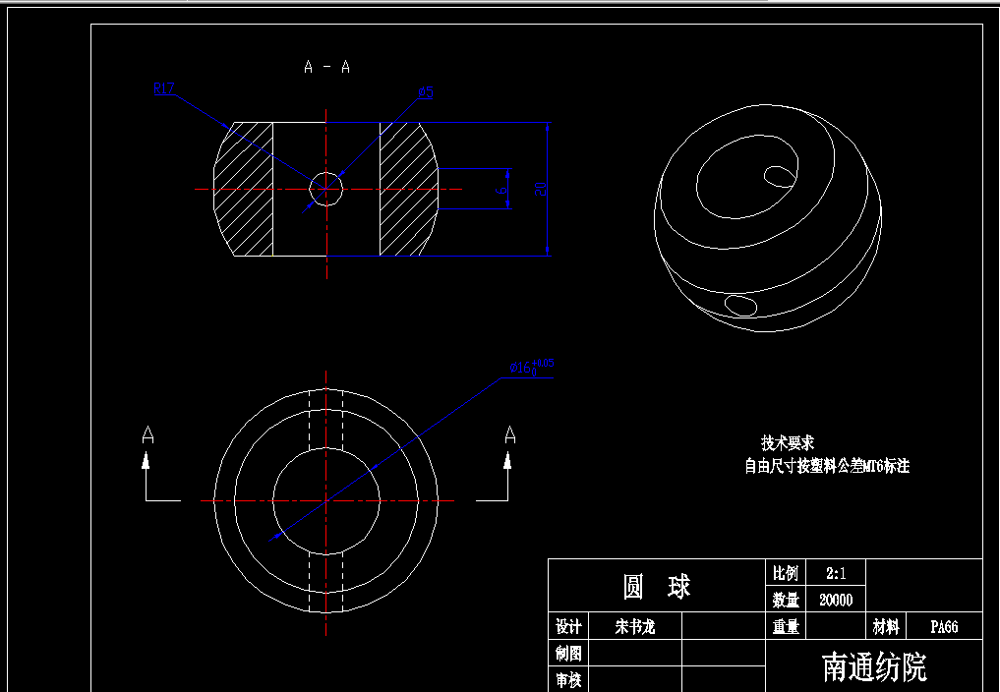The width and height of the screenshot is (1000, 692).
Task: Select the MT6 tolerance note text line
Action: click(x=829, y=463)
